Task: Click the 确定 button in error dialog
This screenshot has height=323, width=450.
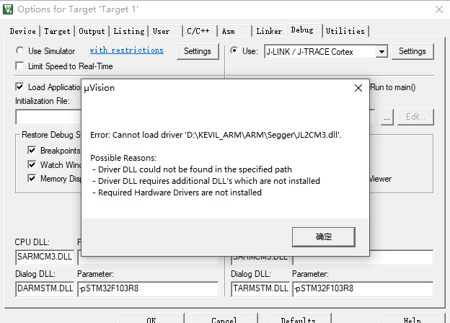Action: coord(323,236)
